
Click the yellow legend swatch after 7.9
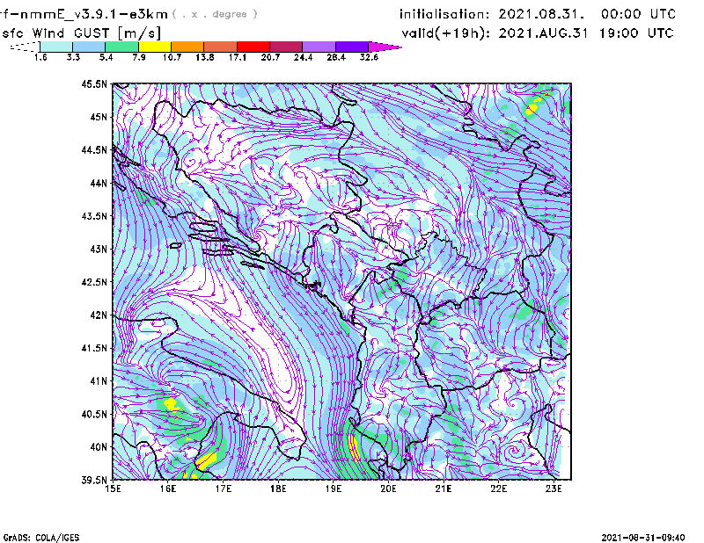click(x=155, y=47)
